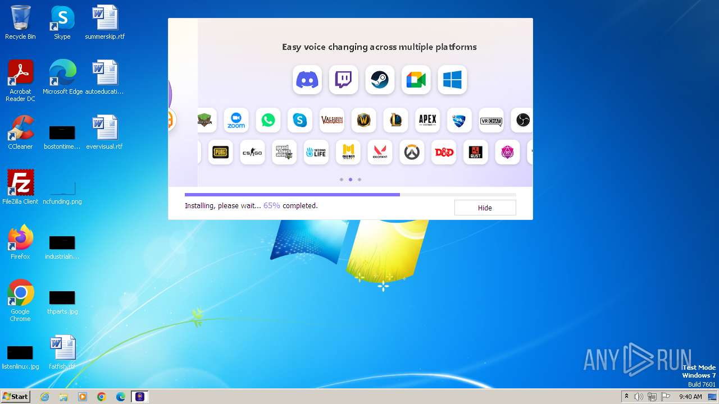Click the Second Life icon

pos(316,152)
